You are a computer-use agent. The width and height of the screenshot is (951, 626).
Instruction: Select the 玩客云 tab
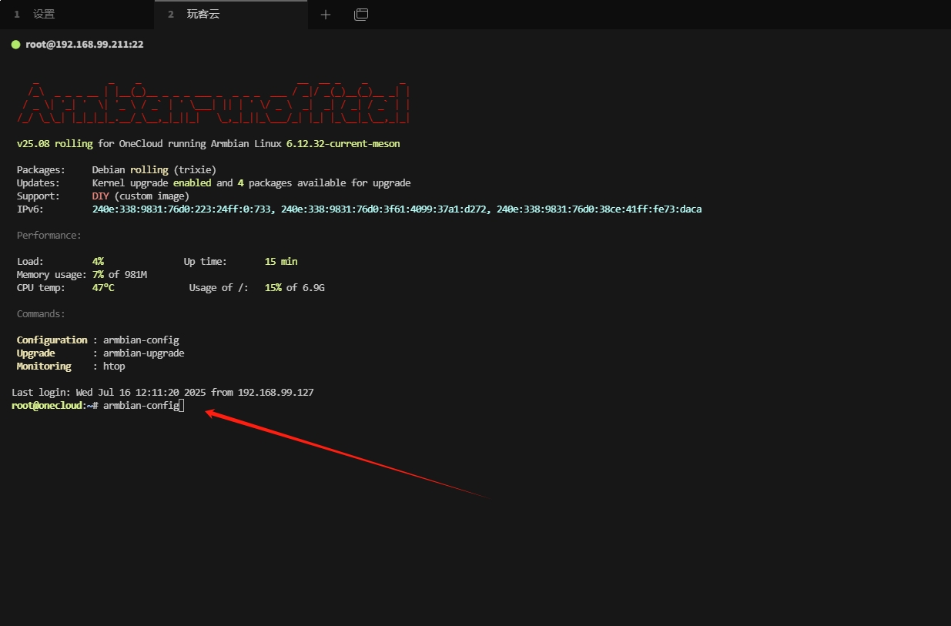tap(203, 14)
